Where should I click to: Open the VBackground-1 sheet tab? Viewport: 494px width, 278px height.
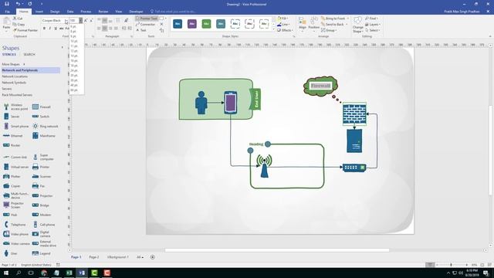click(x=118, y=257)
